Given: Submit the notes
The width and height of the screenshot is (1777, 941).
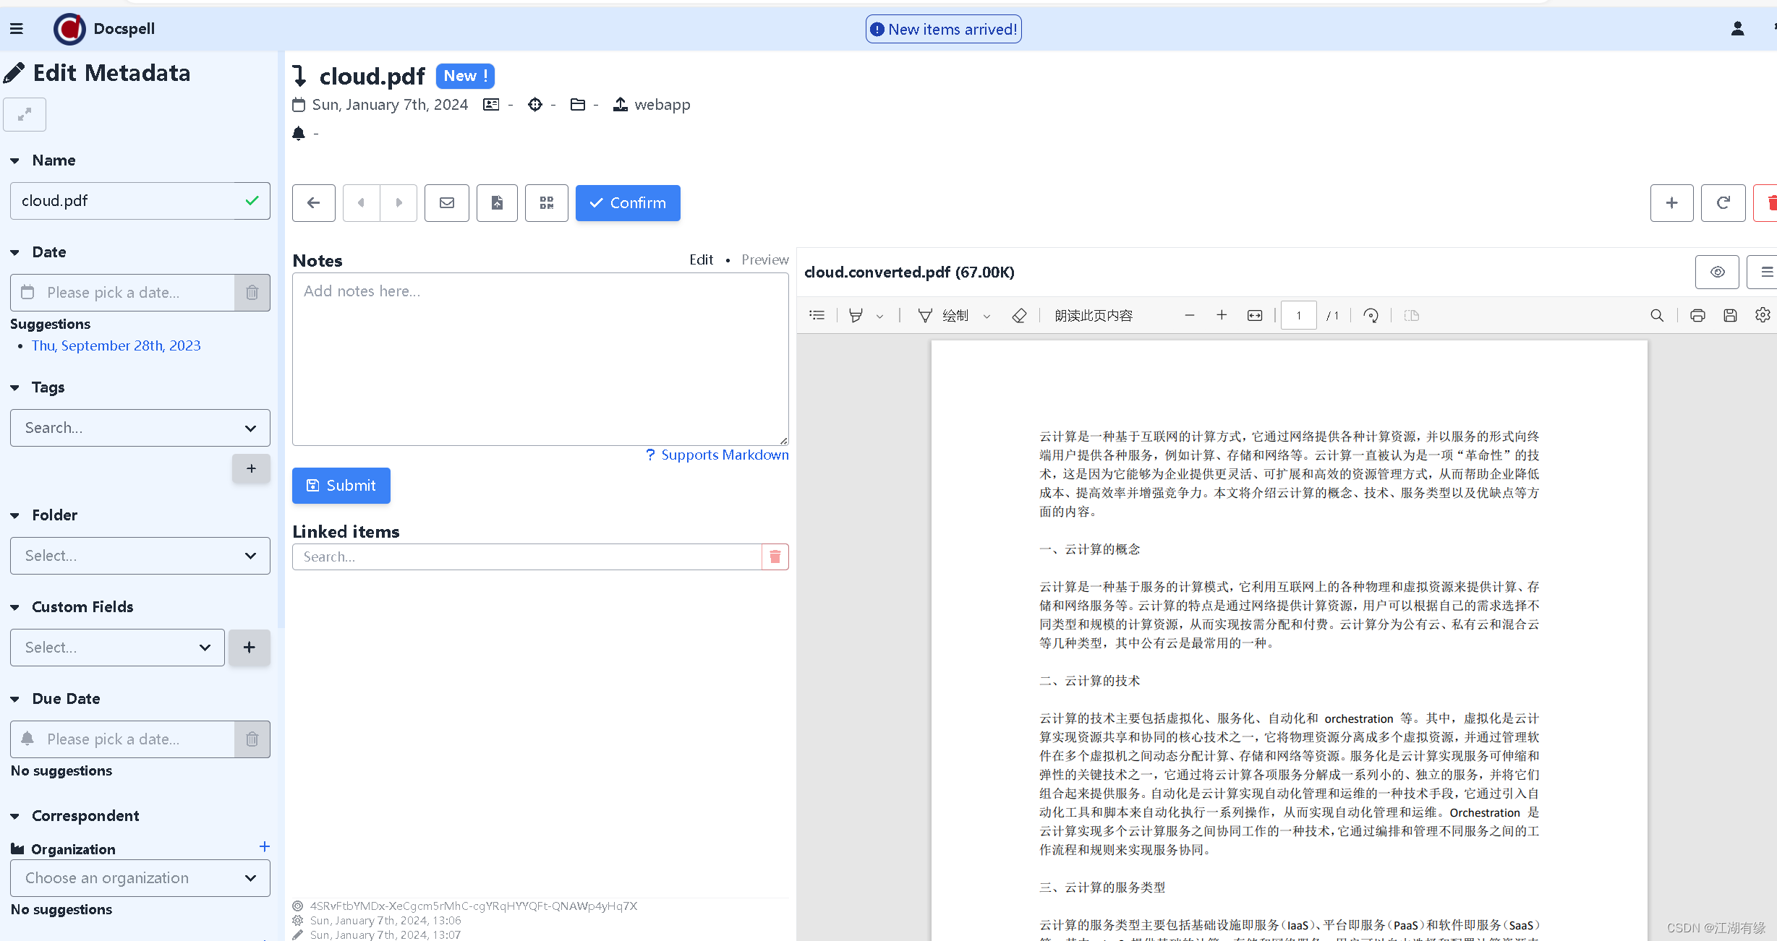Looking at the screenshot, I should [341, 486].
